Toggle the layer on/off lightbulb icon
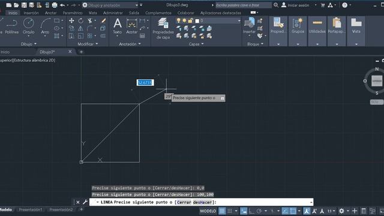The width and height of the screenshot is (384, 216). 179,20
